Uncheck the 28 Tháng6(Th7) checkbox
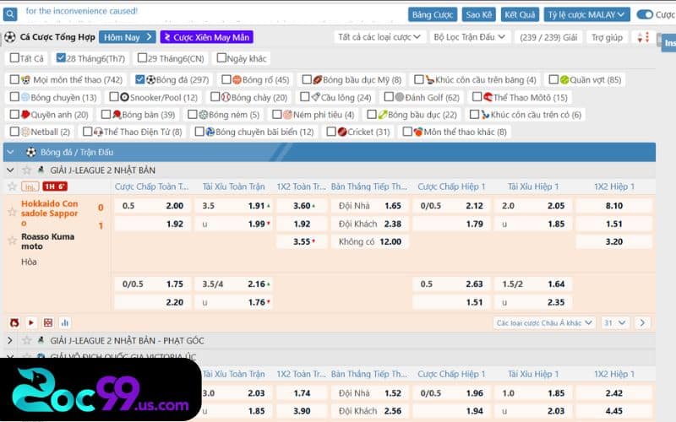 pos(61,57)
